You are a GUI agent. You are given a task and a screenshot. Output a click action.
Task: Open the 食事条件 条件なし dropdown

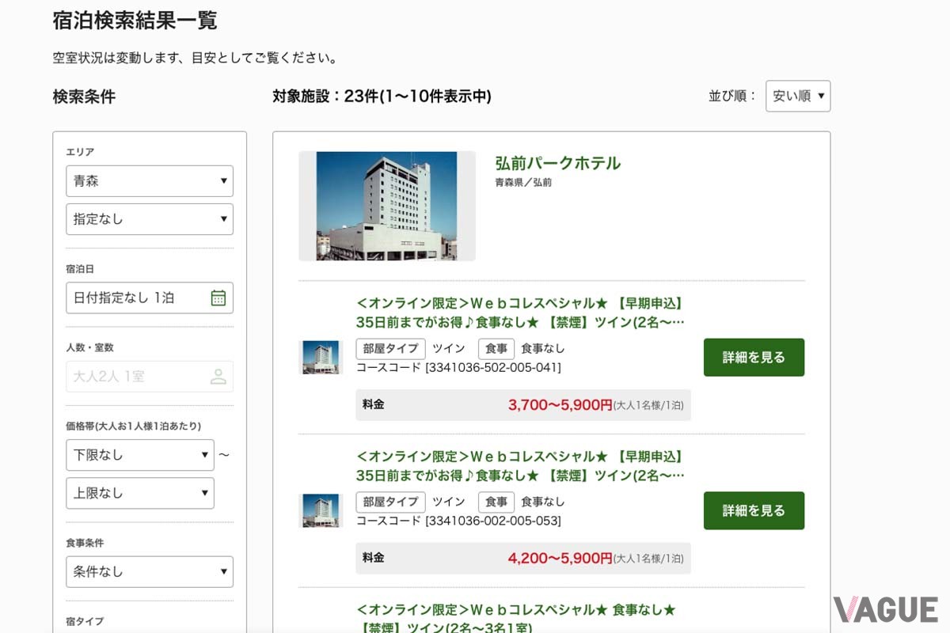tap(150, 571)
